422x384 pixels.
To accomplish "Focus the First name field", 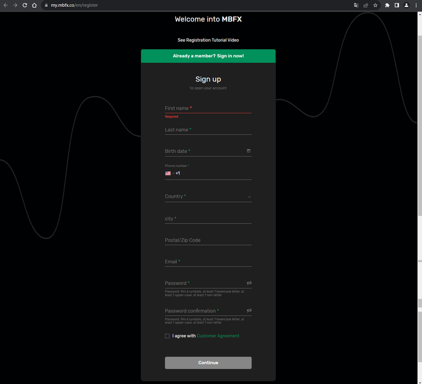I will [x=208, y=109].
